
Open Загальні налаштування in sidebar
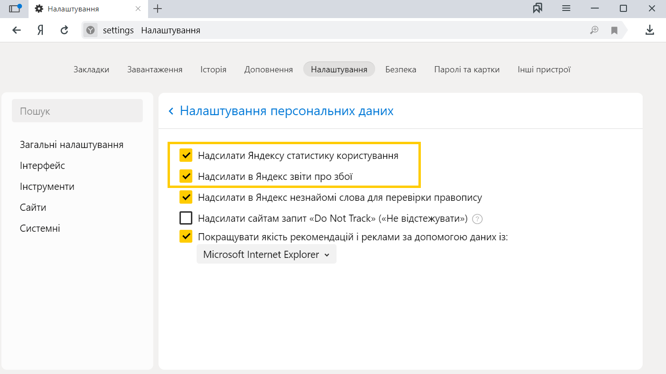(x=71, y=145)
